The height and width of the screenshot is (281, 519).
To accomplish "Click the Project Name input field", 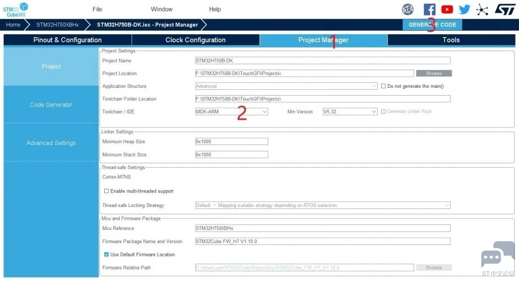I will coord(323,61).
